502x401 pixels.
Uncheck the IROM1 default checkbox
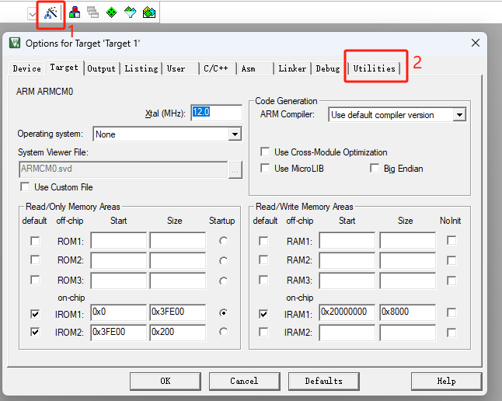(35, 314)
